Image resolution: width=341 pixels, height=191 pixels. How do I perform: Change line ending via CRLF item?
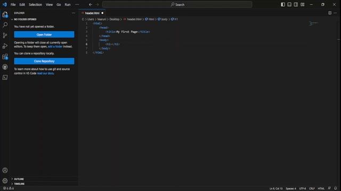(x=312, y=188)
